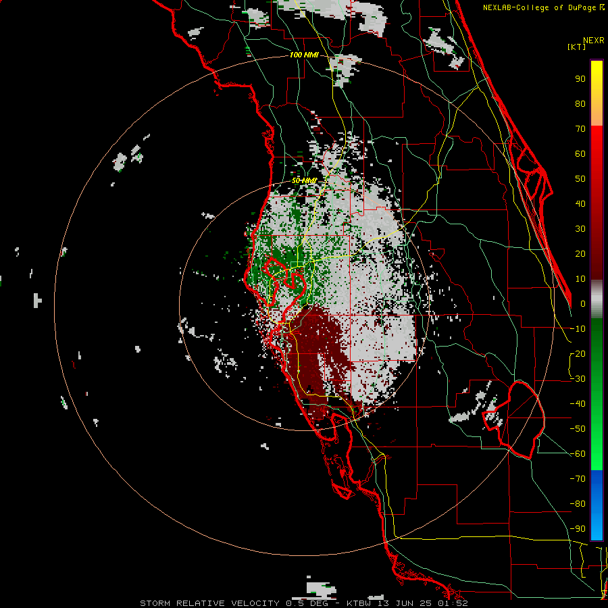Click the NEXR label above the scale

pos(594,41)
